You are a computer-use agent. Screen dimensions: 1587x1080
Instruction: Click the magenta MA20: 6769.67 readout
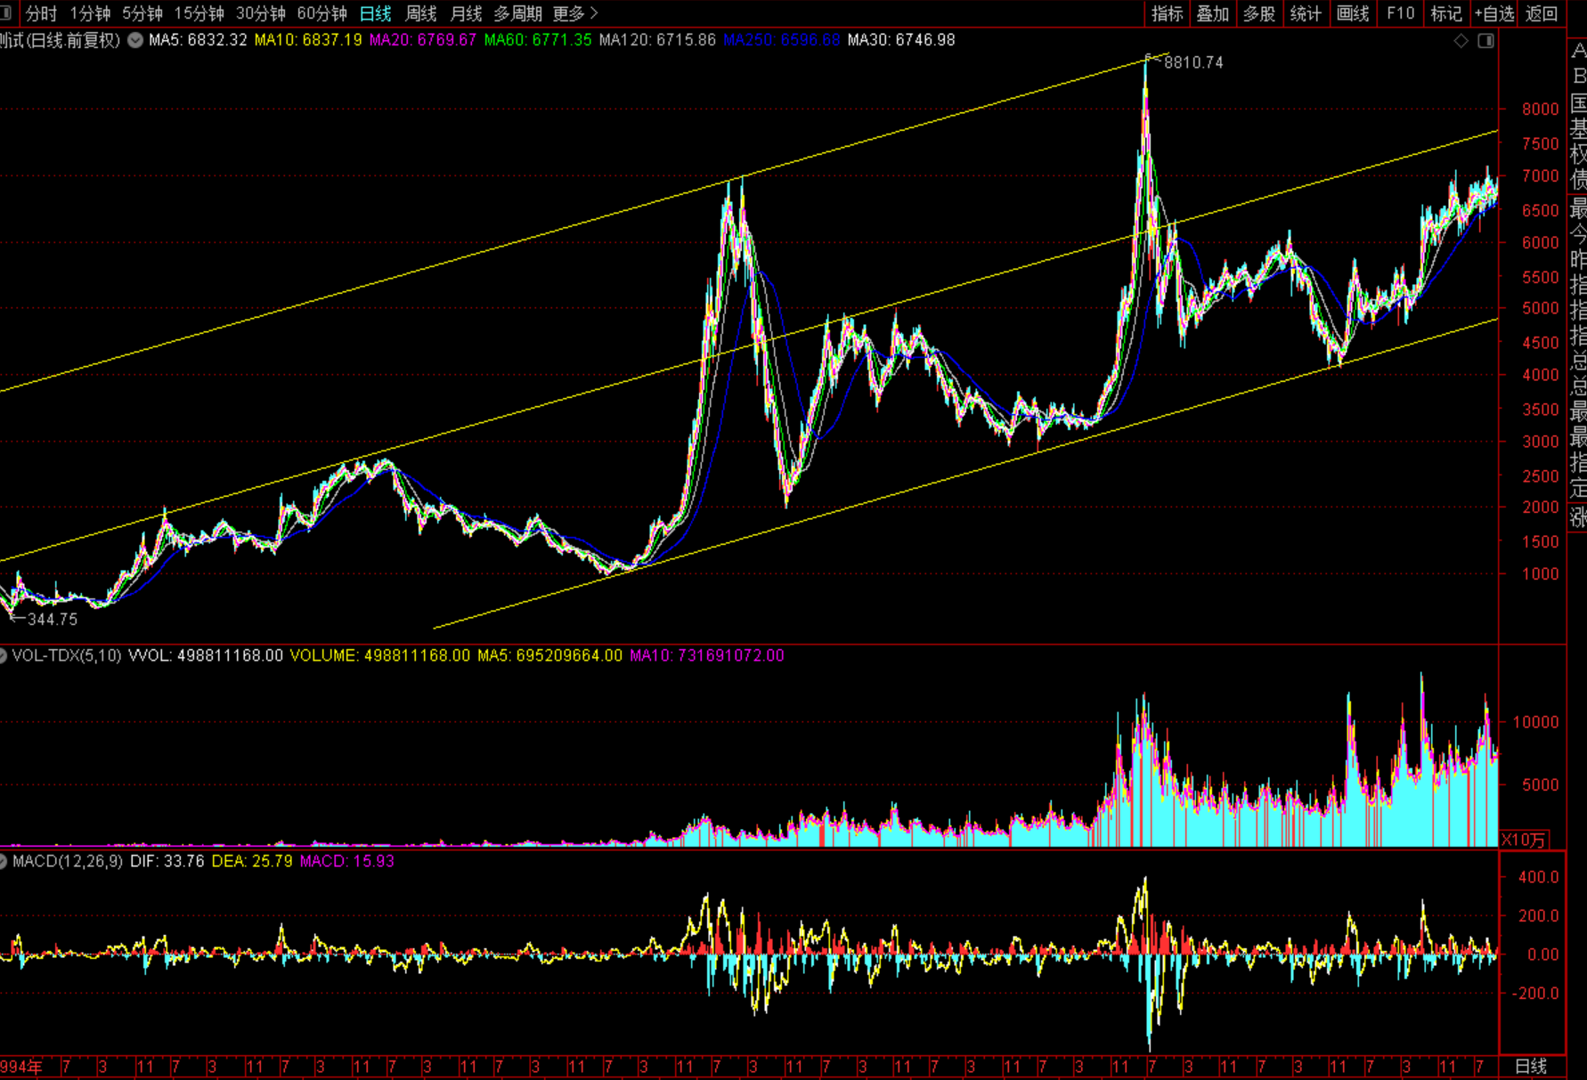click(x=423, y=40)
